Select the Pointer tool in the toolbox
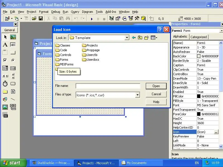 (5, 37)
